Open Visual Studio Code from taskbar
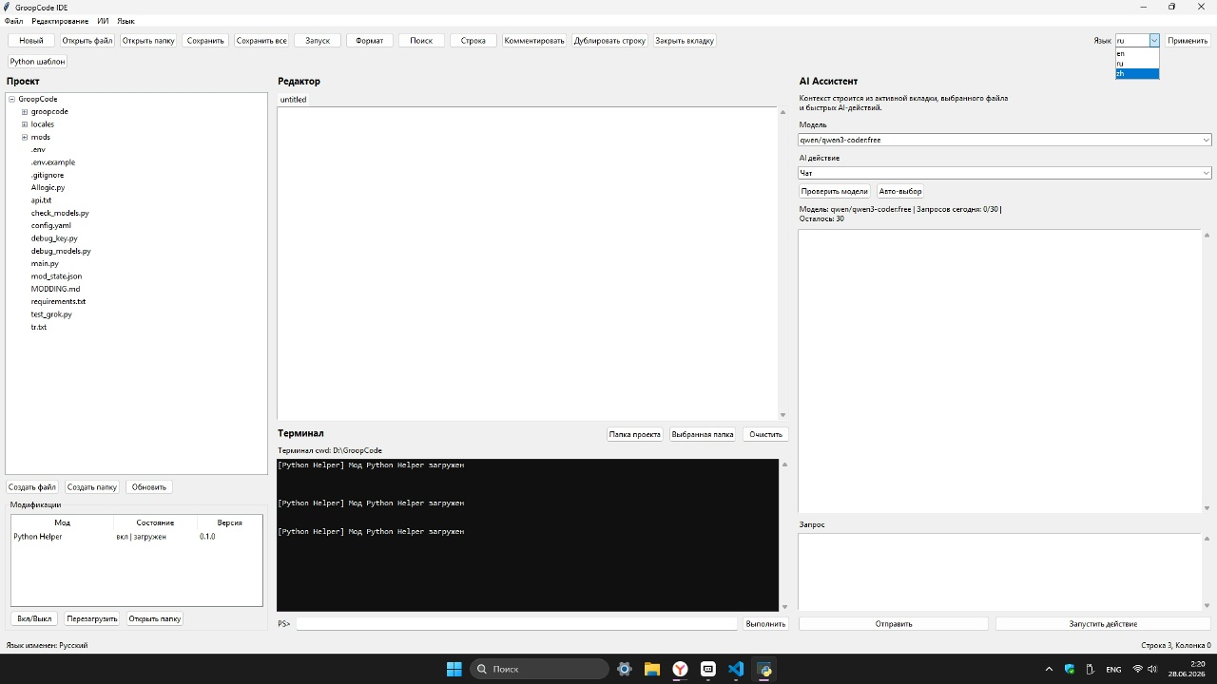 click(736, 669)
